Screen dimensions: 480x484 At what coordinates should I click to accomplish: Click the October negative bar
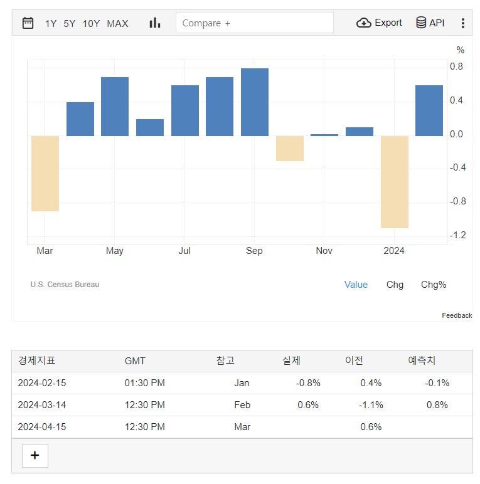tap(290, 148)
